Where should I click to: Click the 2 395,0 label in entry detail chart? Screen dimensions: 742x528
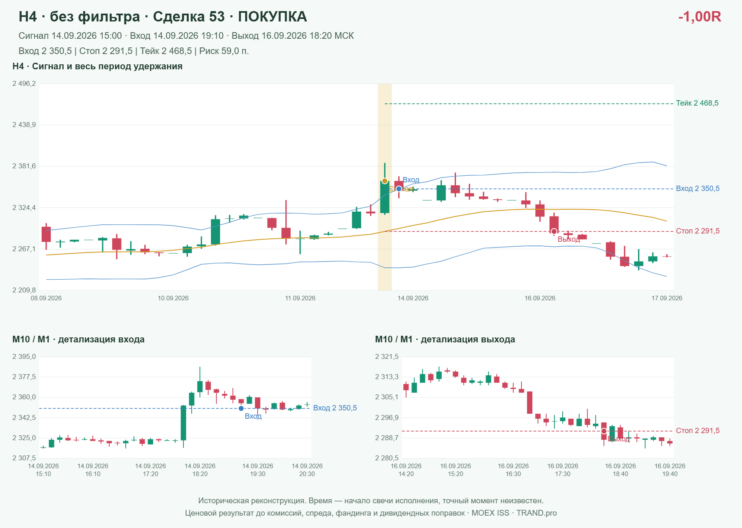point(24,357)
